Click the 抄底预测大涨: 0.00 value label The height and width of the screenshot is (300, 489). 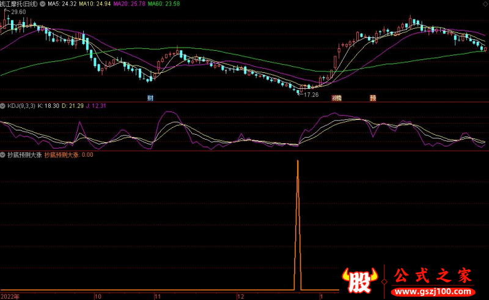pyautogui.click(x=69, y=155)
